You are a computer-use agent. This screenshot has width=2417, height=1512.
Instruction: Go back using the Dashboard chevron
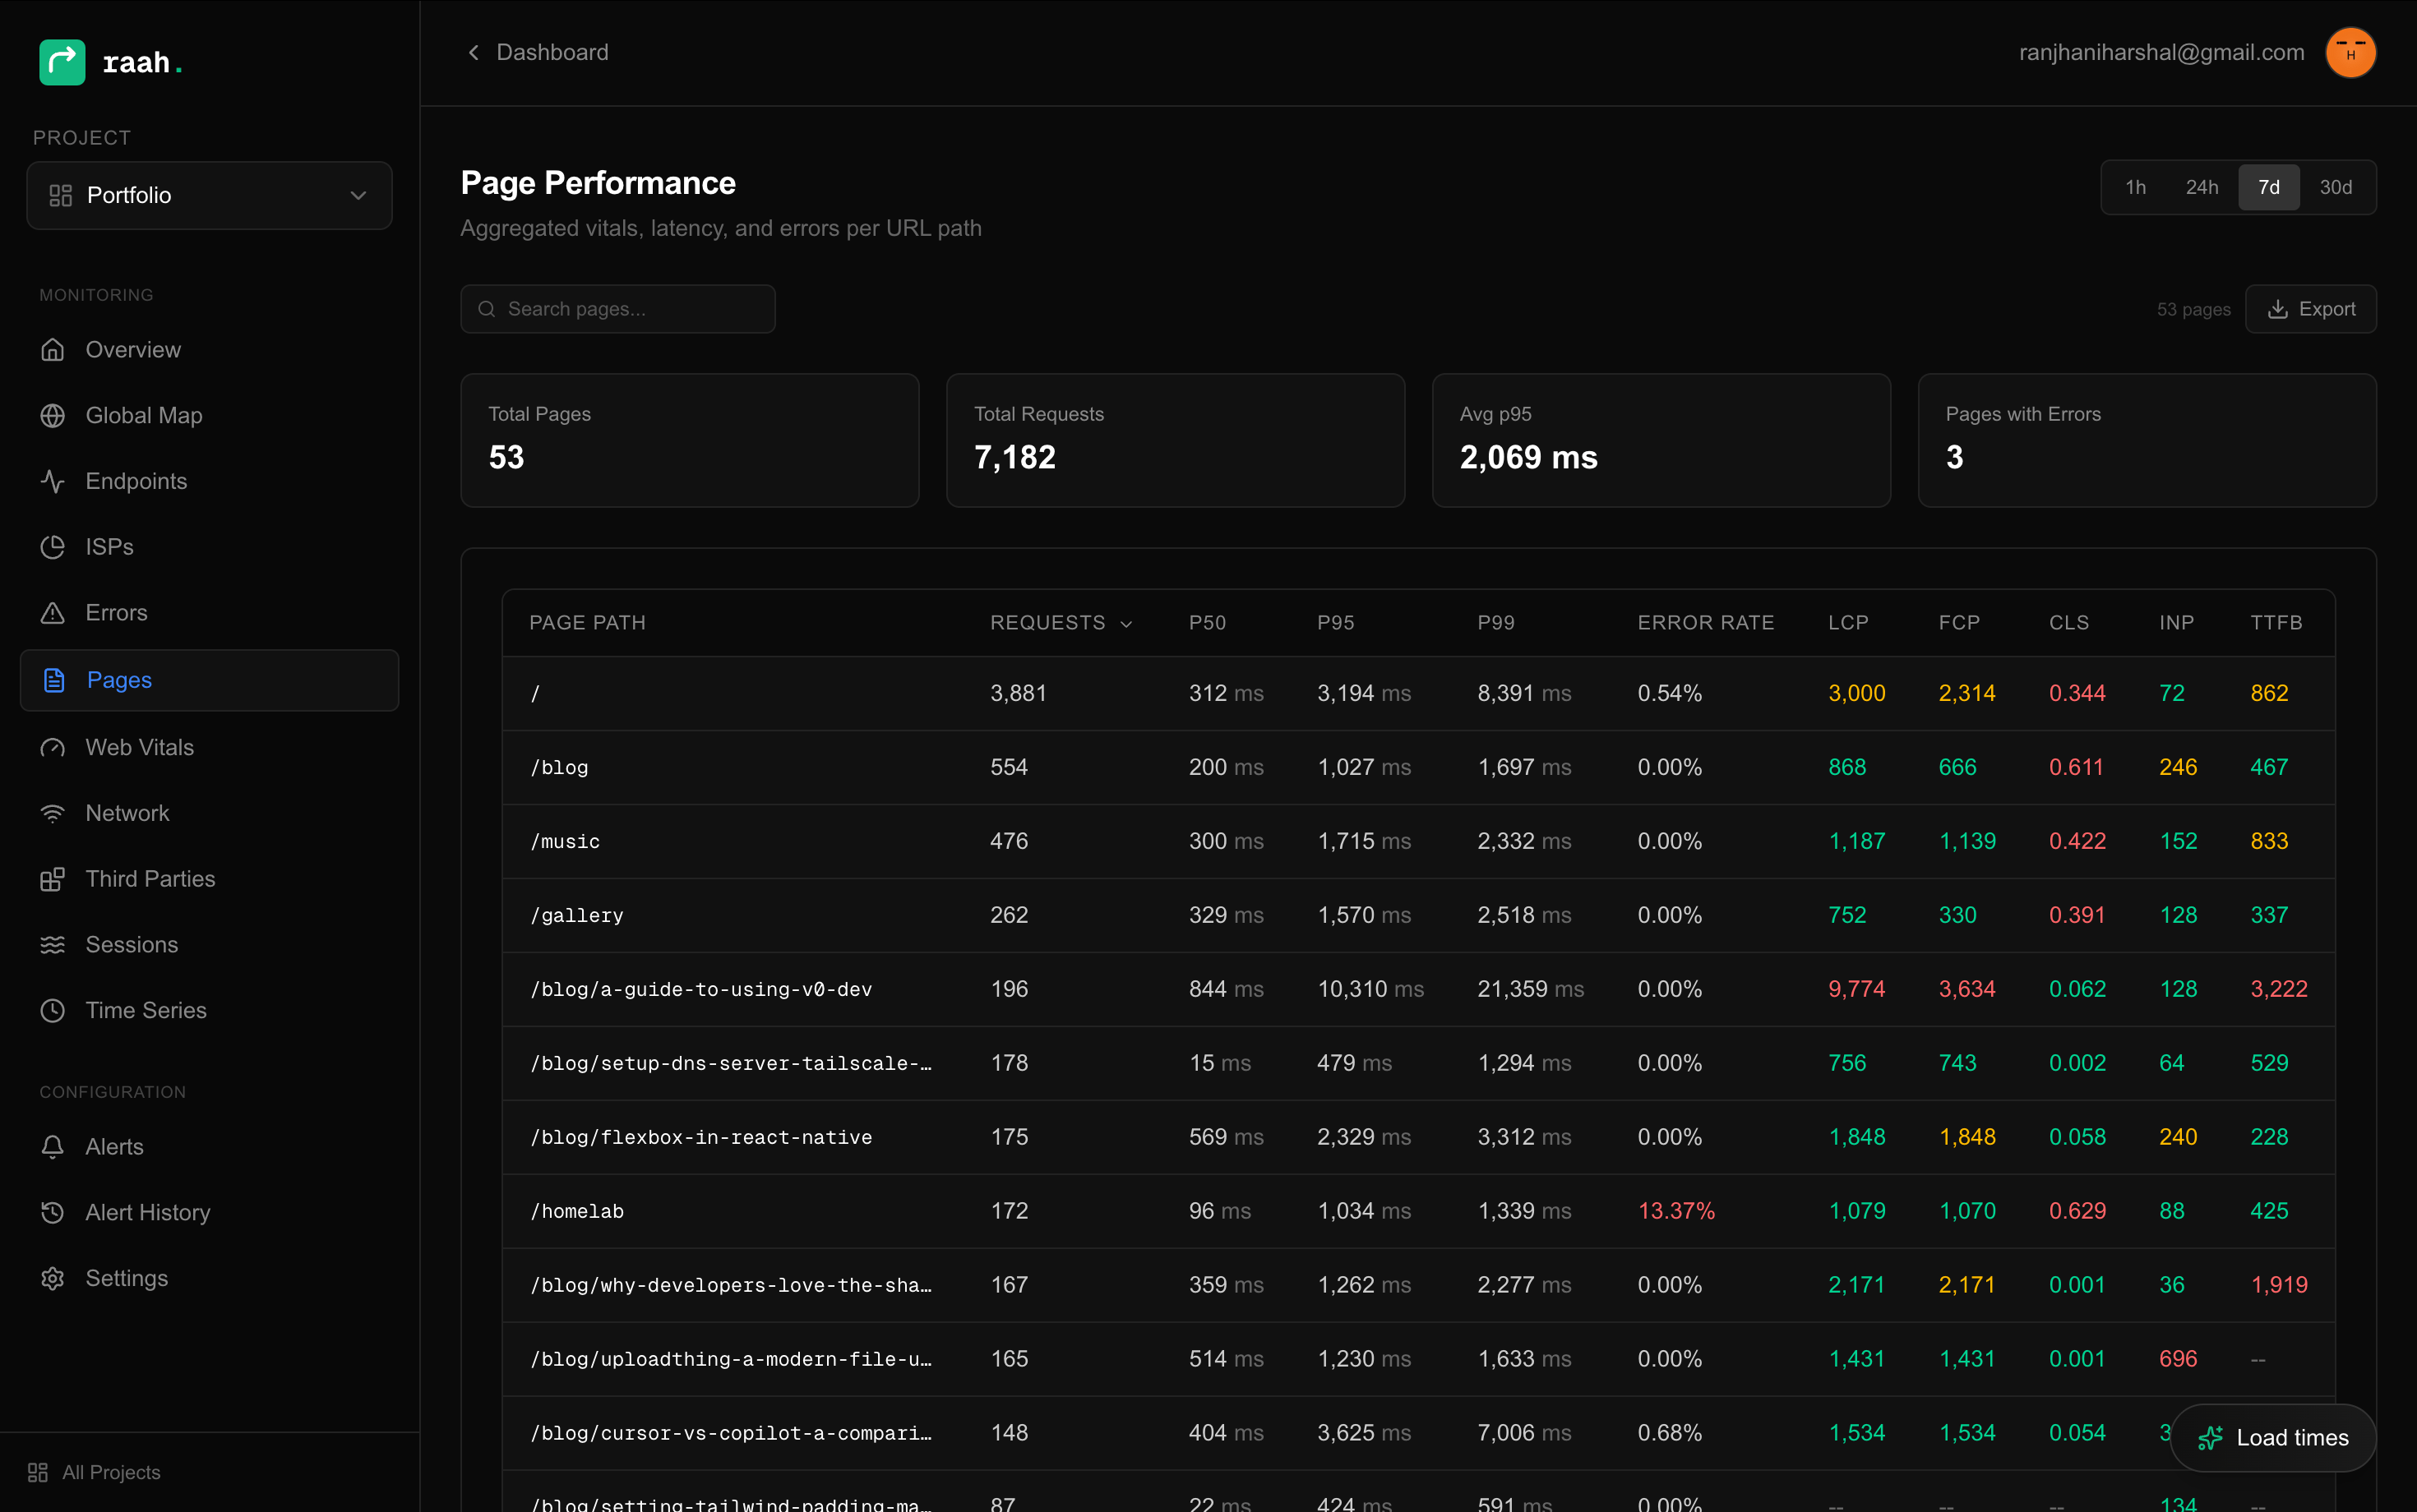pos(474,52)
